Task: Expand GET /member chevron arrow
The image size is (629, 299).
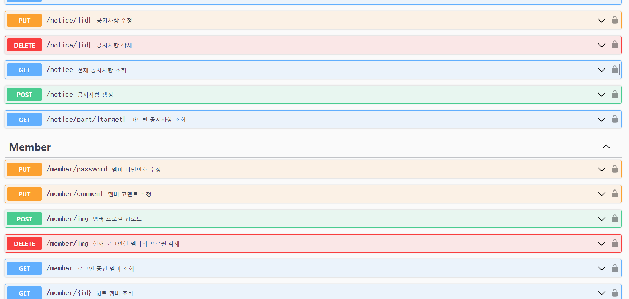Action: pyautogui.click(x=602, y=268)
